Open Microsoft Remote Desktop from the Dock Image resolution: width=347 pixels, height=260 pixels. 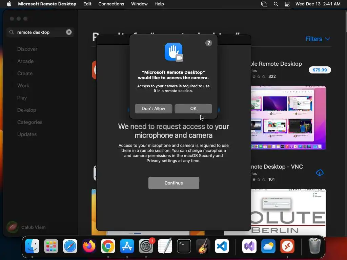(x=287, y=246)
